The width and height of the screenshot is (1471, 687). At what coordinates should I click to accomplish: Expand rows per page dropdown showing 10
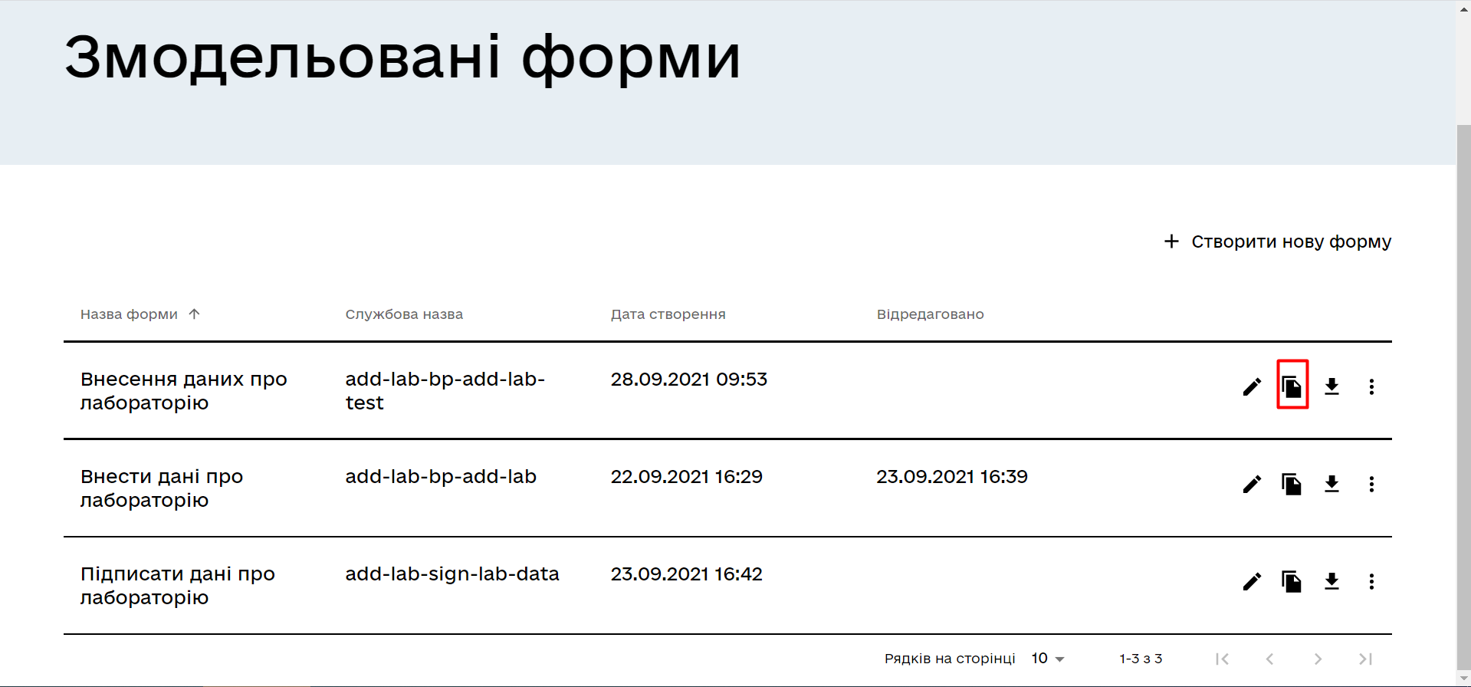click(x=1048, y=659)
